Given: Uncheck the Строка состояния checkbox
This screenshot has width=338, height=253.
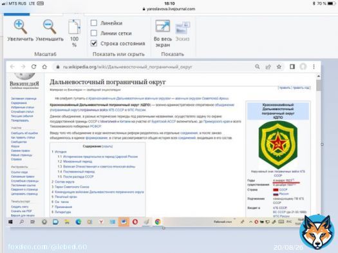Looking at the screenshot, I should tap(94, 43).
